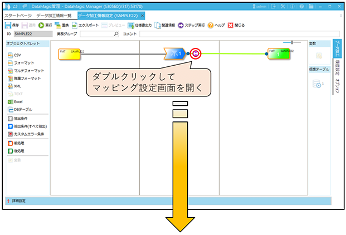
Task: Open the 履歴設定 vertical side tab
Action: [338, 67]
